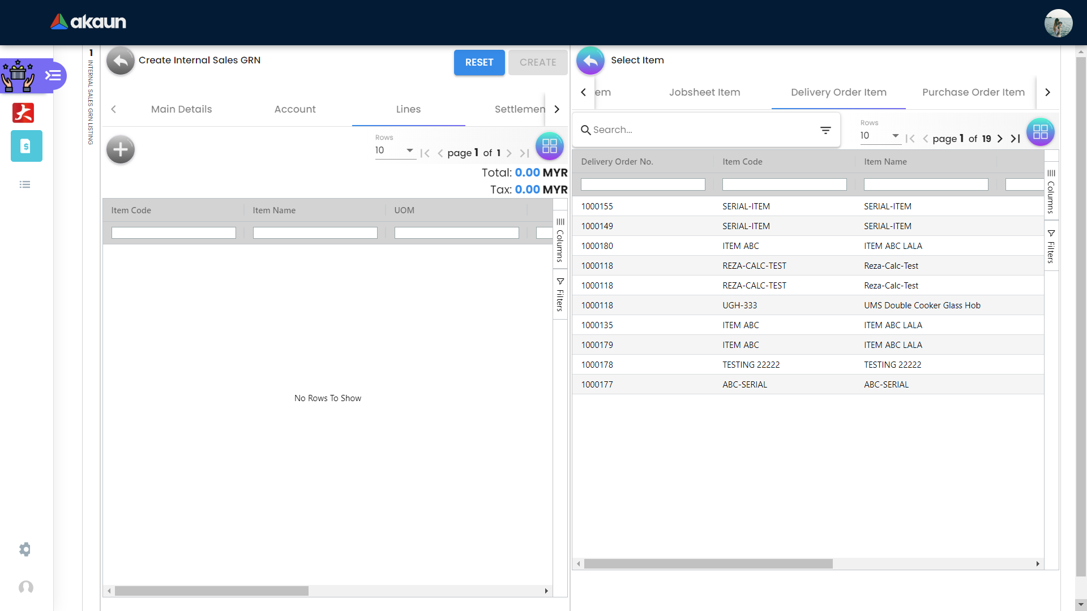Go to next page of delivery orders
This screenshot has height=611, width=1087.
(1000, 139)
